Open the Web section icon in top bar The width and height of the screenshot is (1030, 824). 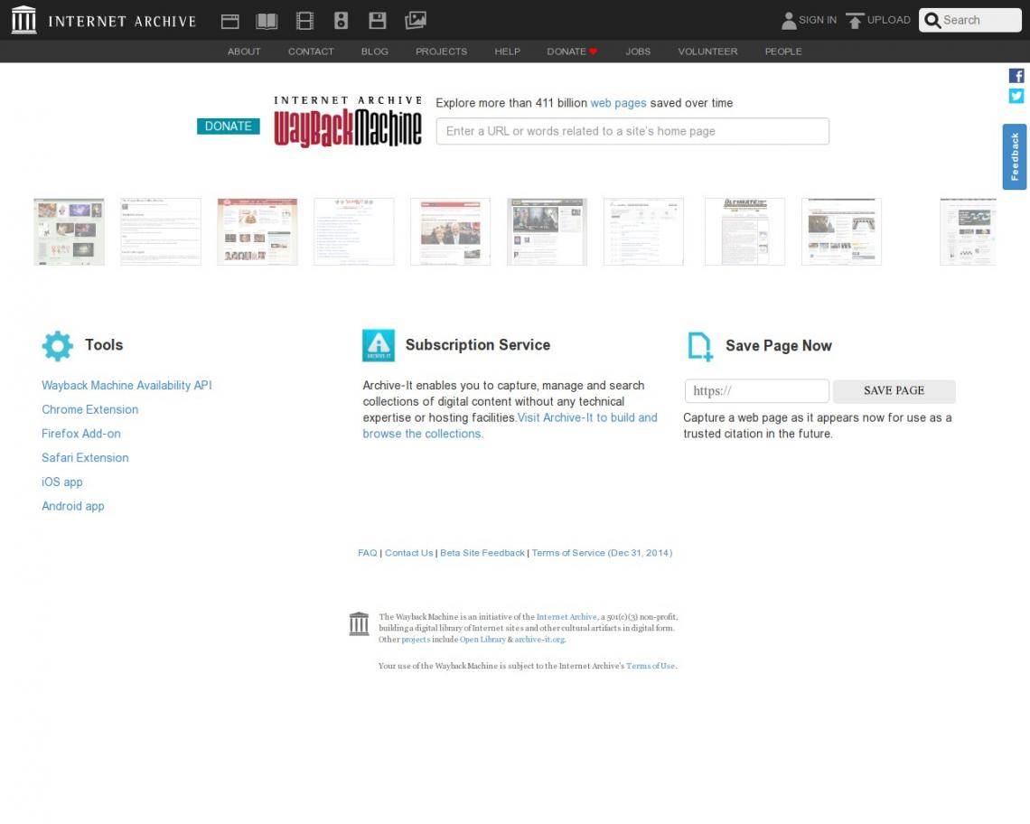[x=229, y=21]
